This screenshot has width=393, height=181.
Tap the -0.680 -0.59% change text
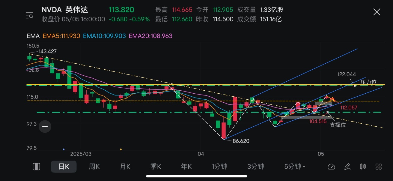[129, 19]
